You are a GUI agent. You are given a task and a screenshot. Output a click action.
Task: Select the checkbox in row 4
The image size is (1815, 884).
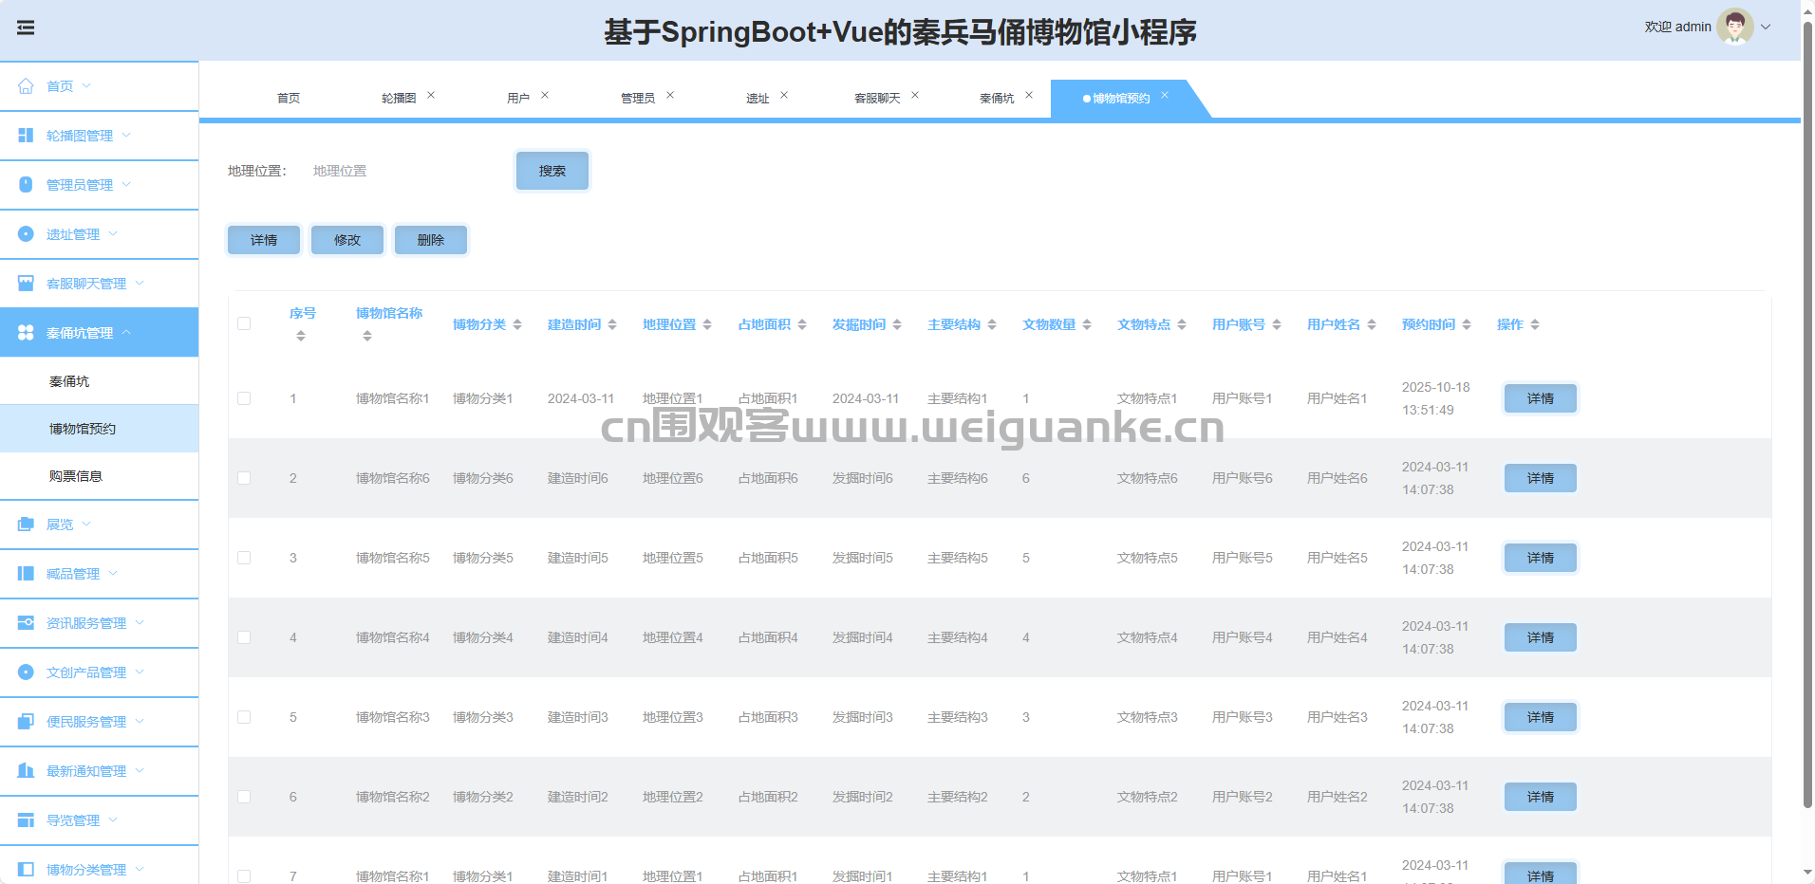(x=244, y=637)
